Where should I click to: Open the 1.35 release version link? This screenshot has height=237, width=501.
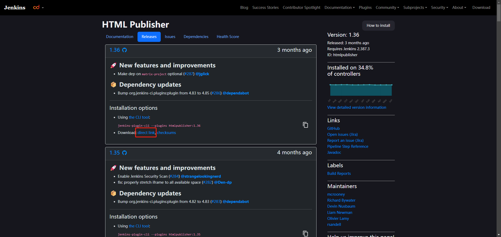tap(115, 153)
